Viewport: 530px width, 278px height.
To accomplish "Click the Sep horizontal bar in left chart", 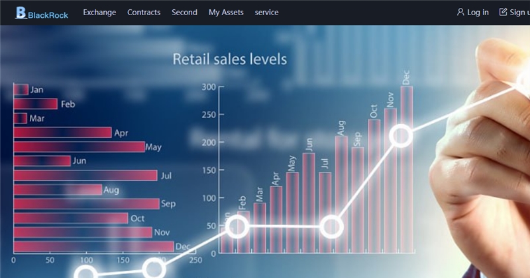I will (86, 203).
